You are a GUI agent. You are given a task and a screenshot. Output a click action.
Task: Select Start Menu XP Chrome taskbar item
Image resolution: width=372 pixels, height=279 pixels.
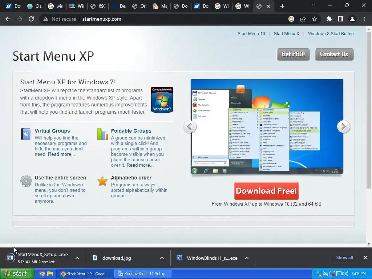(x=84, y=274)
